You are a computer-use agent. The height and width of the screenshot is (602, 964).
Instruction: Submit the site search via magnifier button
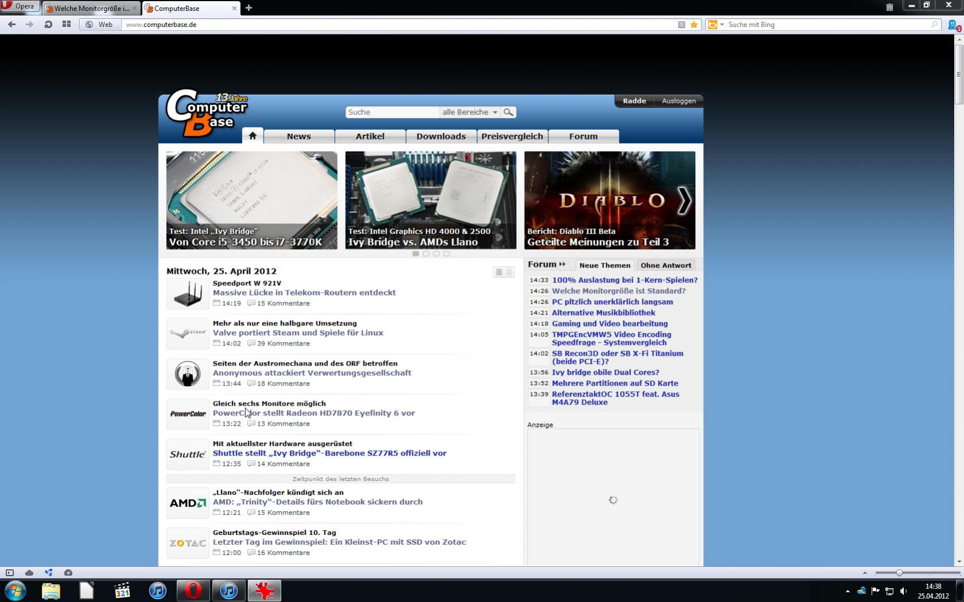tap(508, 112)
